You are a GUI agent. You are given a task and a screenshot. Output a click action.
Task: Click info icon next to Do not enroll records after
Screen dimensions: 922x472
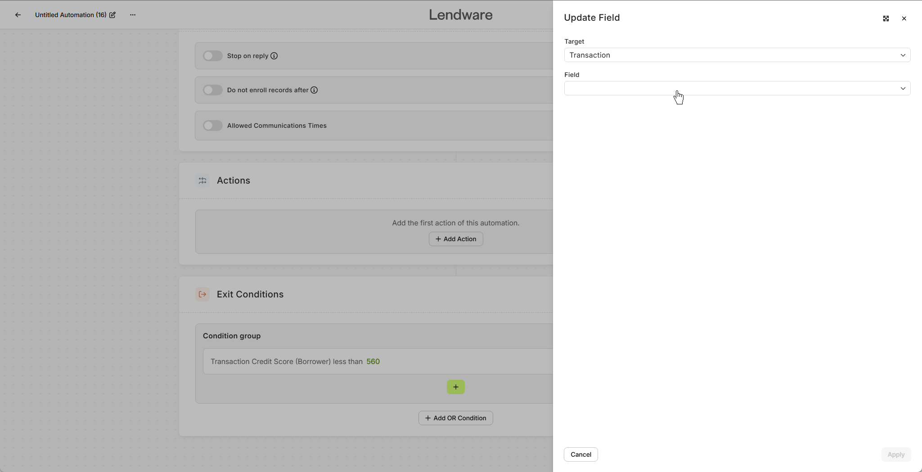314,90
